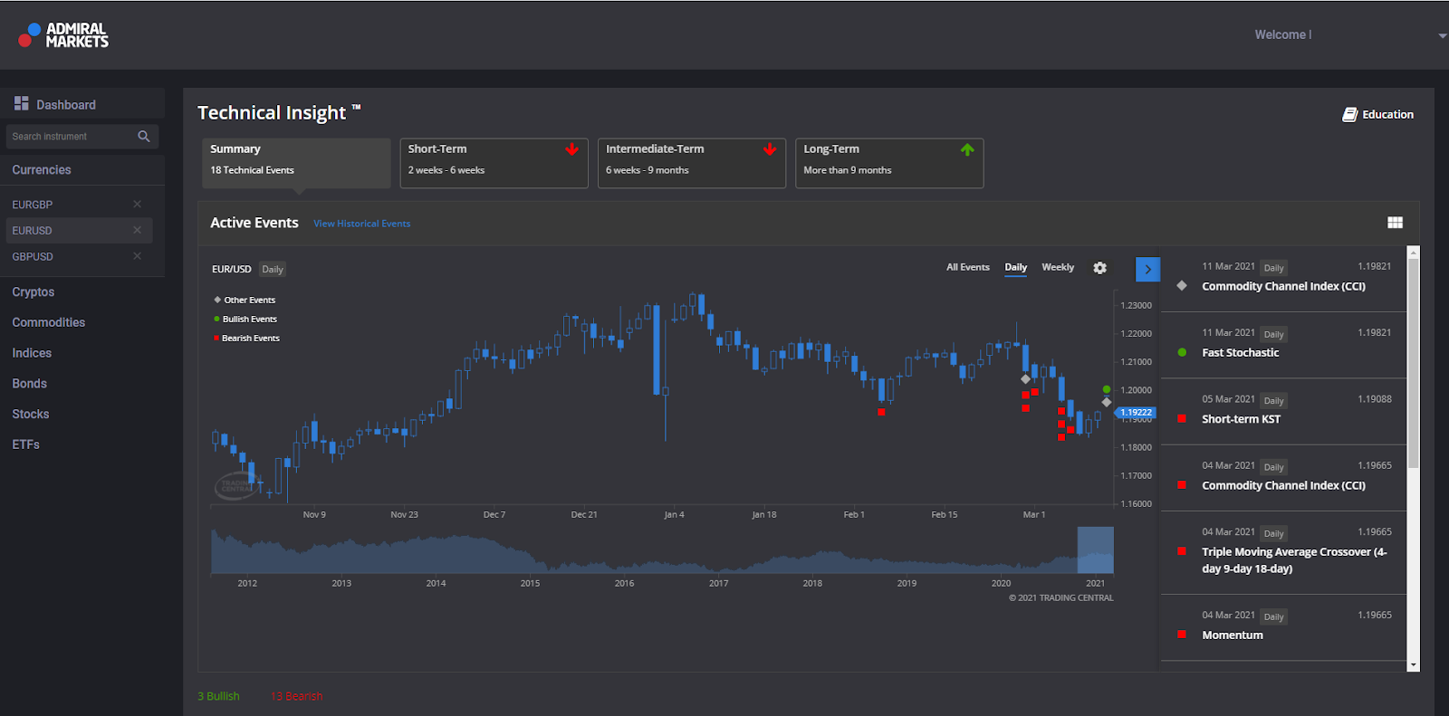1449x716 pixels.
Task: Select the Short-Term tab
Action: pos(494,163)
